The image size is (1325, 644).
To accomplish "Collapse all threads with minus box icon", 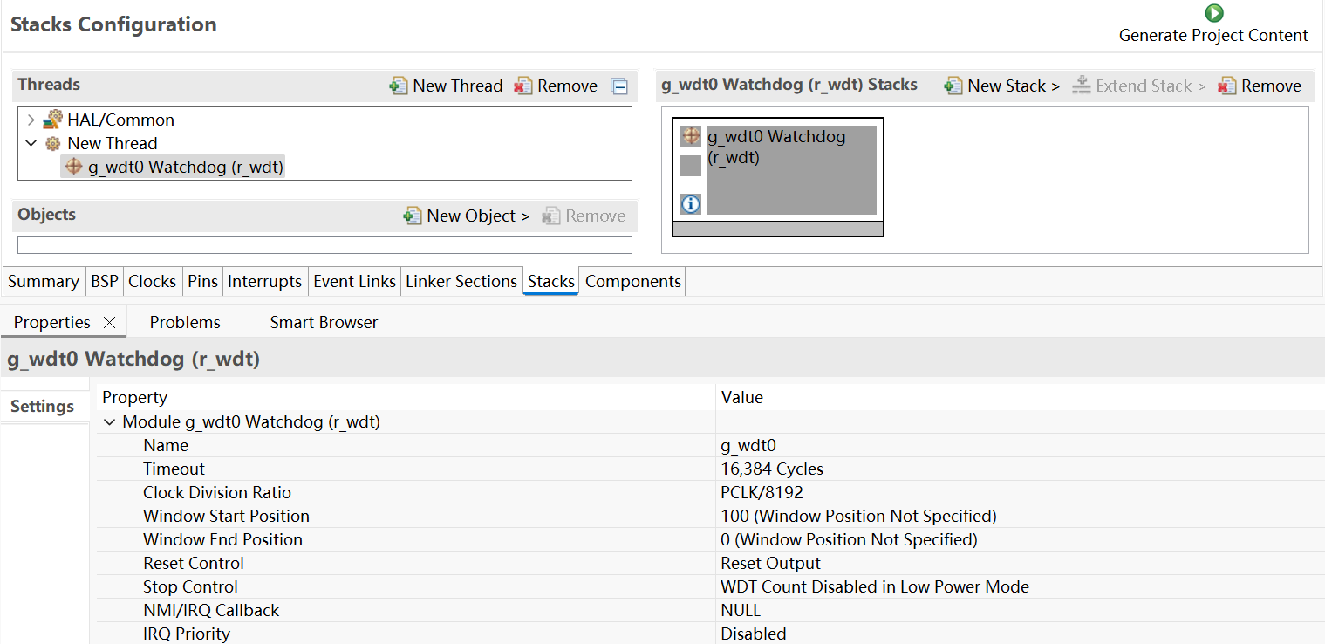I will click(619, 86).
